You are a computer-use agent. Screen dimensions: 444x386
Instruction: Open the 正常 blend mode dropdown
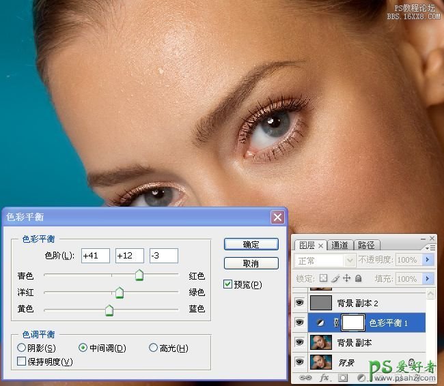tap(350, 261)
